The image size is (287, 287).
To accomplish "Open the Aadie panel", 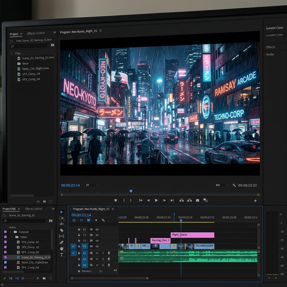I will (x=270, y=54).
